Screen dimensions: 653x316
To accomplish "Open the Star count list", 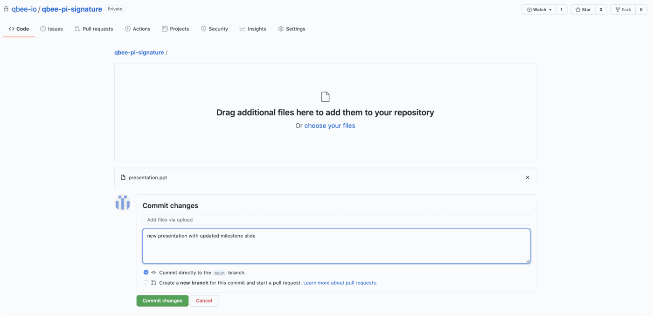I will (x=601, y=9).
